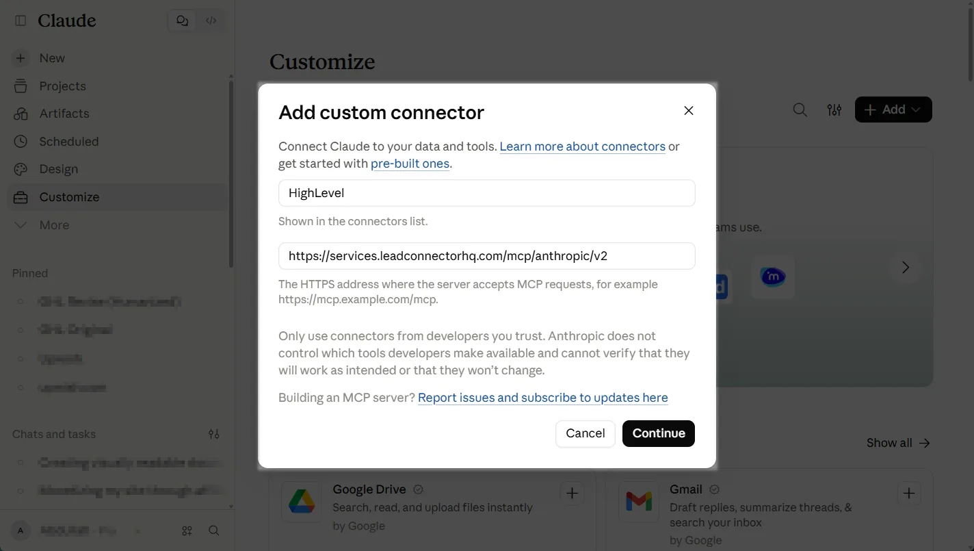Click the user avatar A
The image size is (974, 551).
click(x=21, y=530)
